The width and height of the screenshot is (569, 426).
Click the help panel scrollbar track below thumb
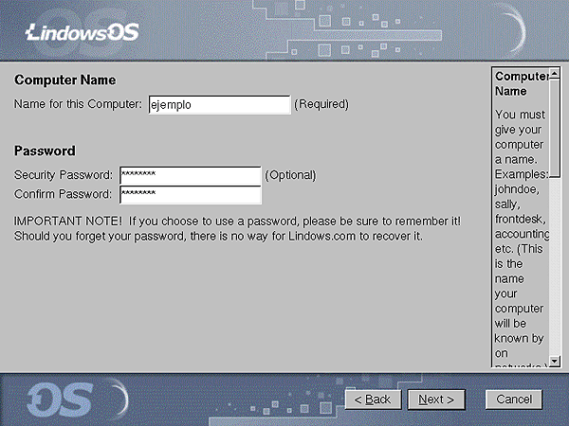pyautogui.click(x=555, y=266)
